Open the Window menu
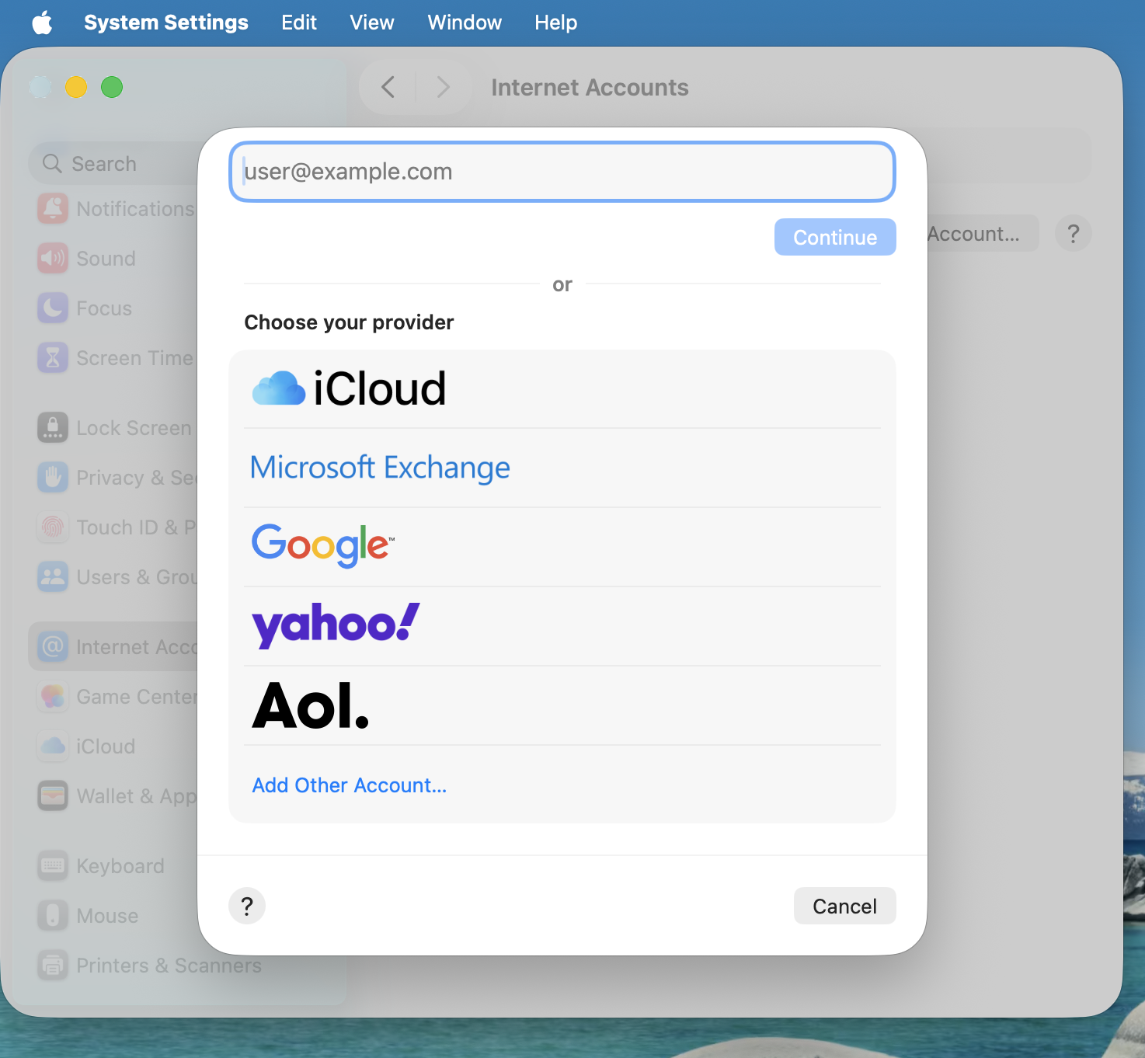Screen dimensions: 1145x1058 tap(464, 22)
